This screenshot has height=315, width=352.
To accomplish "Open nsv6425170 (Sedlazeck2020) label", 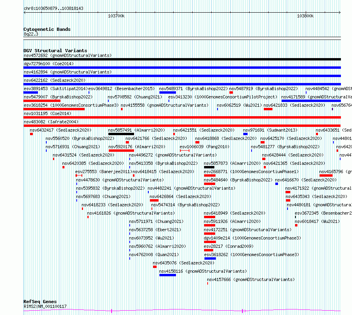I will pyautogui.click(x=291, y=138).
